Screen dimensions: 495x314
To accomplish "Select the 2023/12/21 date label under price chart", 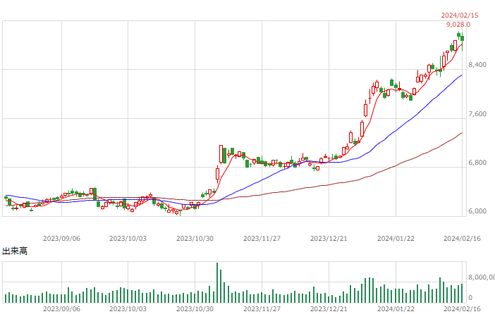I will [x=329, y=239].
